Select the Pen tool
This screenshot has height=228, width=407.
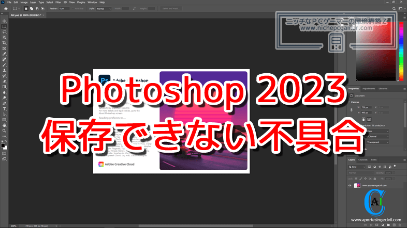(x=4, y=103)
